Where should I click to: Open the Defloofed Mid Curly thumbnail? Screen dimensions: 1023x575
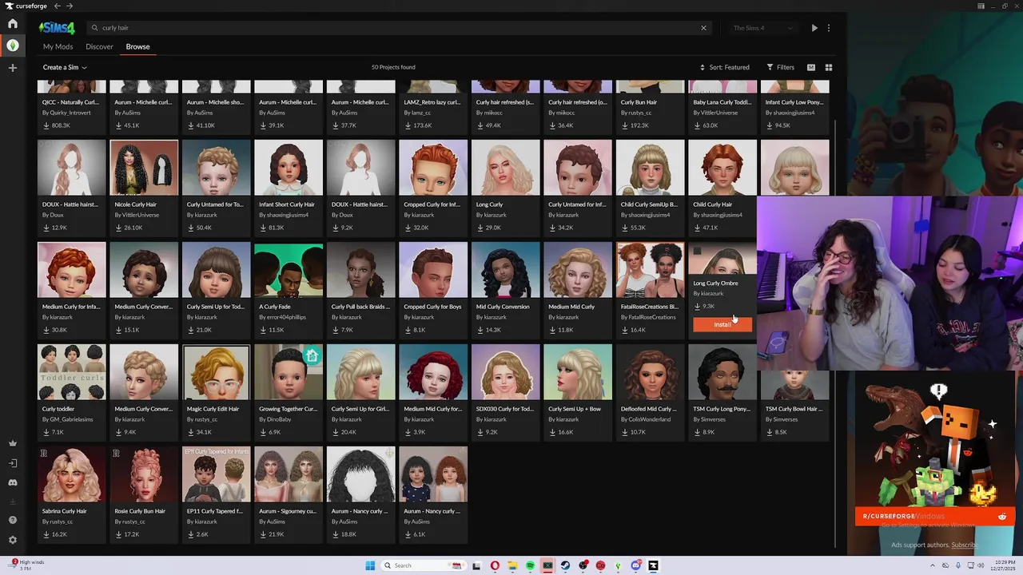point(650,371)
